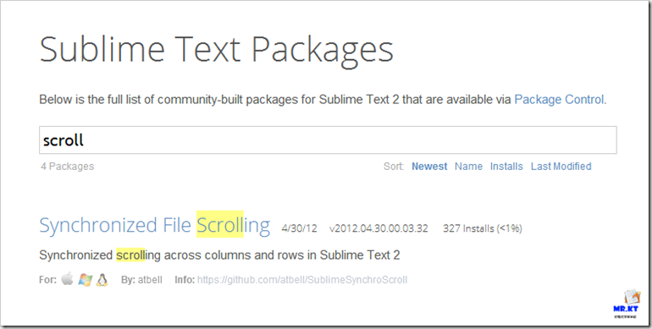The height and width of the screenshot is (329, 652).
Task: Sort packages by Name
Action: coord(468,167)
